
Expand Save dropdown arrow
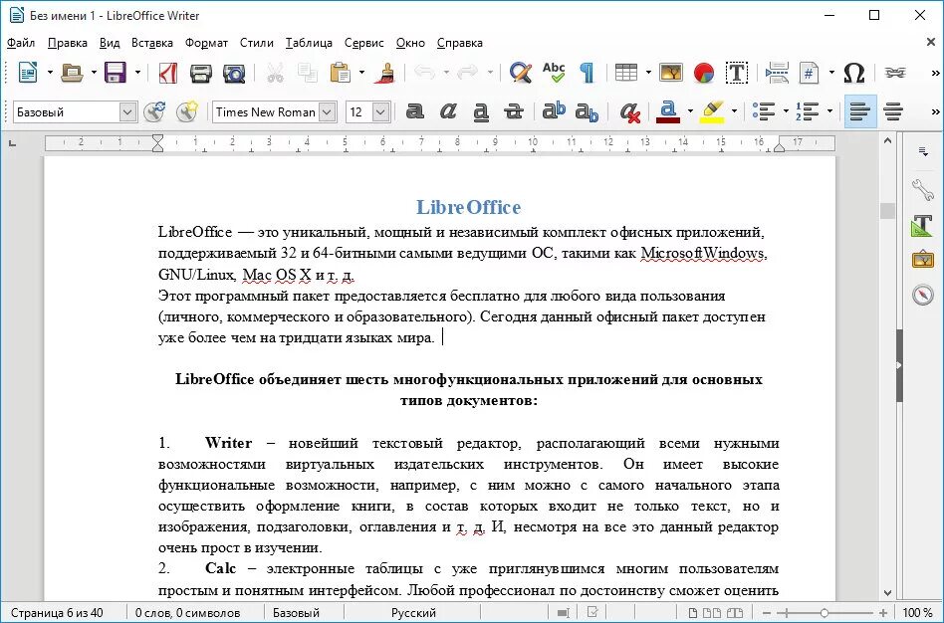137,73
